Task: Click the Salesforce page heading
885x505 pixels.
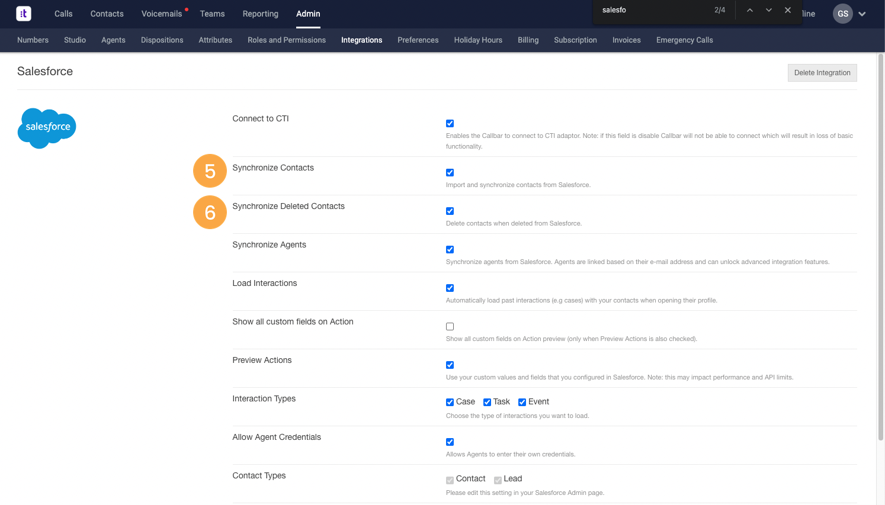Action: [45, 71]
